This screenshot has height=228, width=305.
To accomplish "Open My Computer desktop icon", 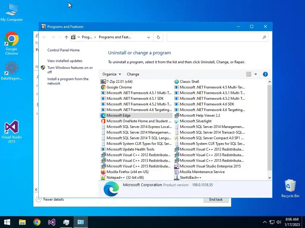I will point(12,12).
